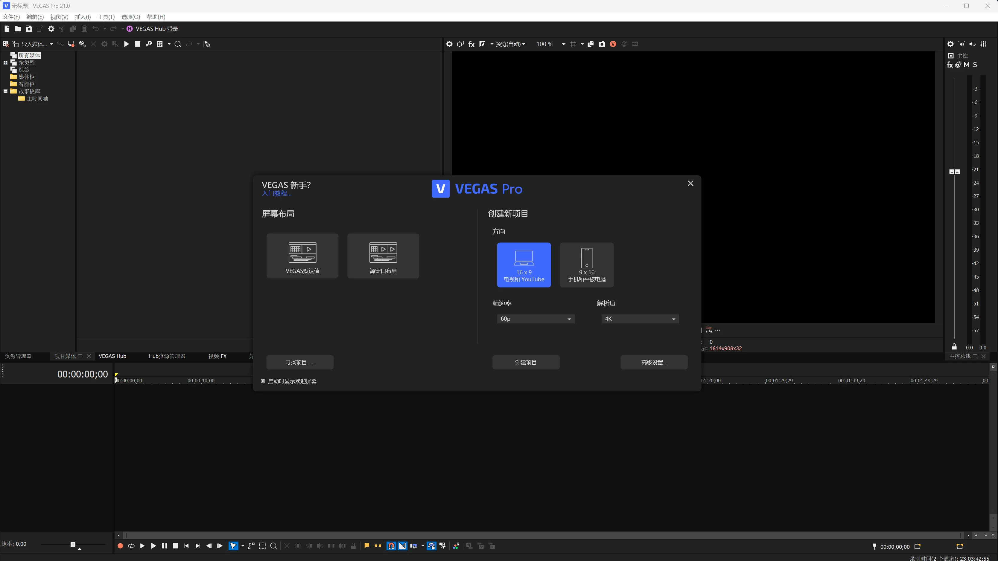The width and height of the screenshot is (998, 561).
Task: Save preview snapshot to file
Action: [602, 44]
